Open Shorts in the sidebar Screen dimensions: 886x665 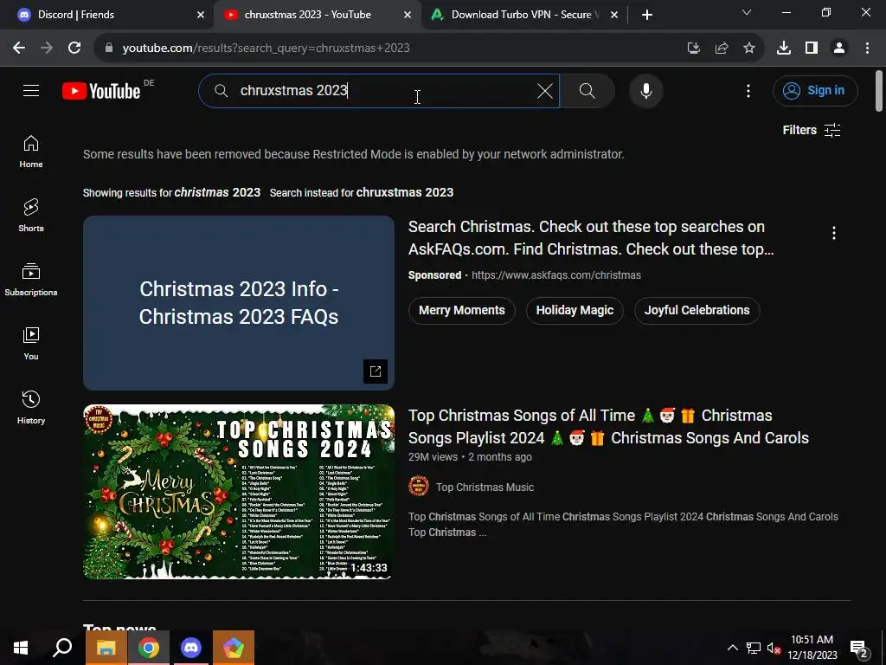click(31, 216)
